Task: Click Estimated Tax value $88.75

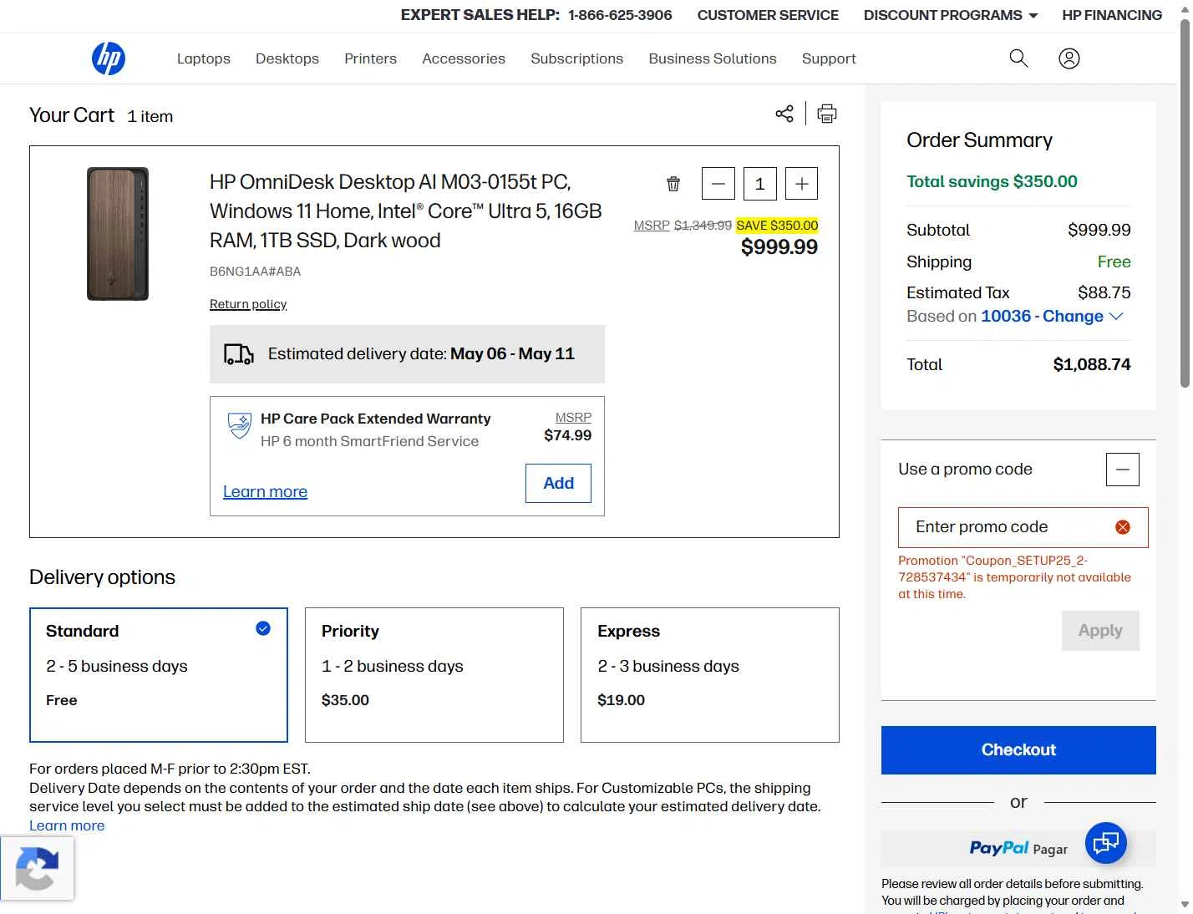Action: (1104, 292)
